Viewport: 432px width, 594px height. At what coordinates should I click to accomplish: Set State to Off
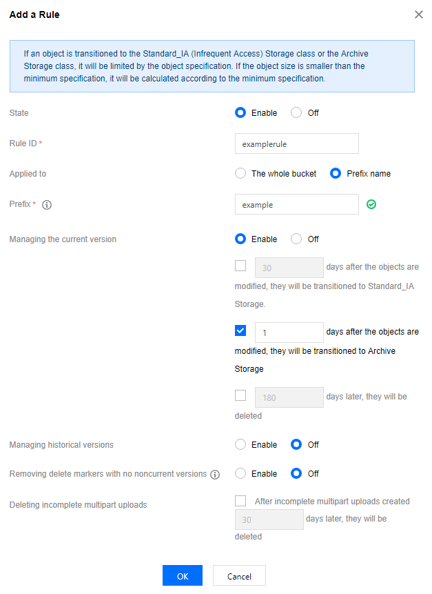pyautogui.click(x=296, y=113)
